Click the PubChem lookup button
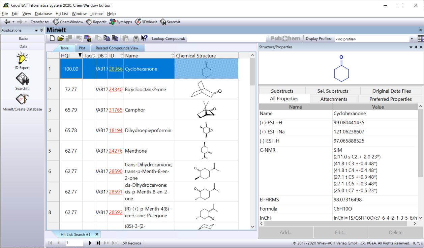This screenshot has width=424, height=248. 285,38
